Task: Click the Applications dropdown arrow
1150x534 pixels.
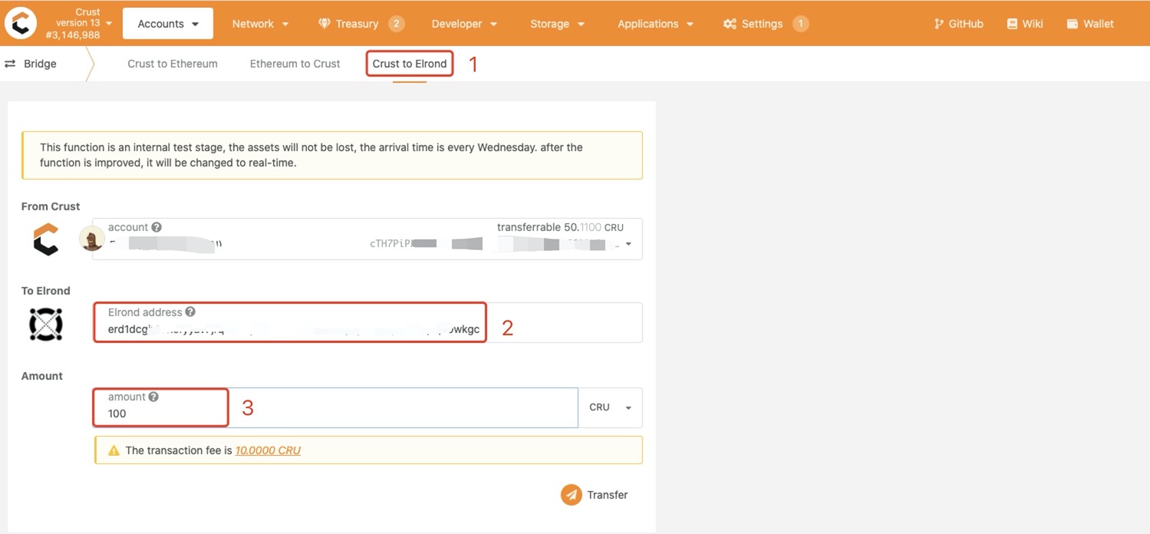Action: (x=690, y=25)
